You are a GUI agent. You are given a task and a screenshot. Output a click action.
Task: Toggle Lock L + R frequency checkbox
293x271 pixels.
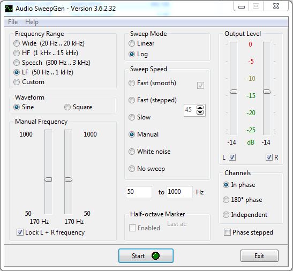click(x=51, y=232)
